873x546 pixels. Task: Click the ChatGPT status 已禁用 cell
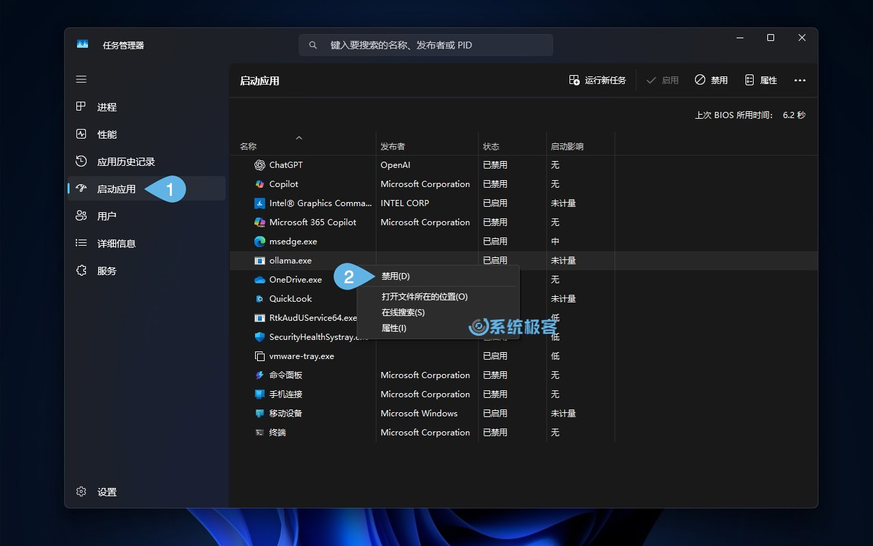(x=495, y=165)
